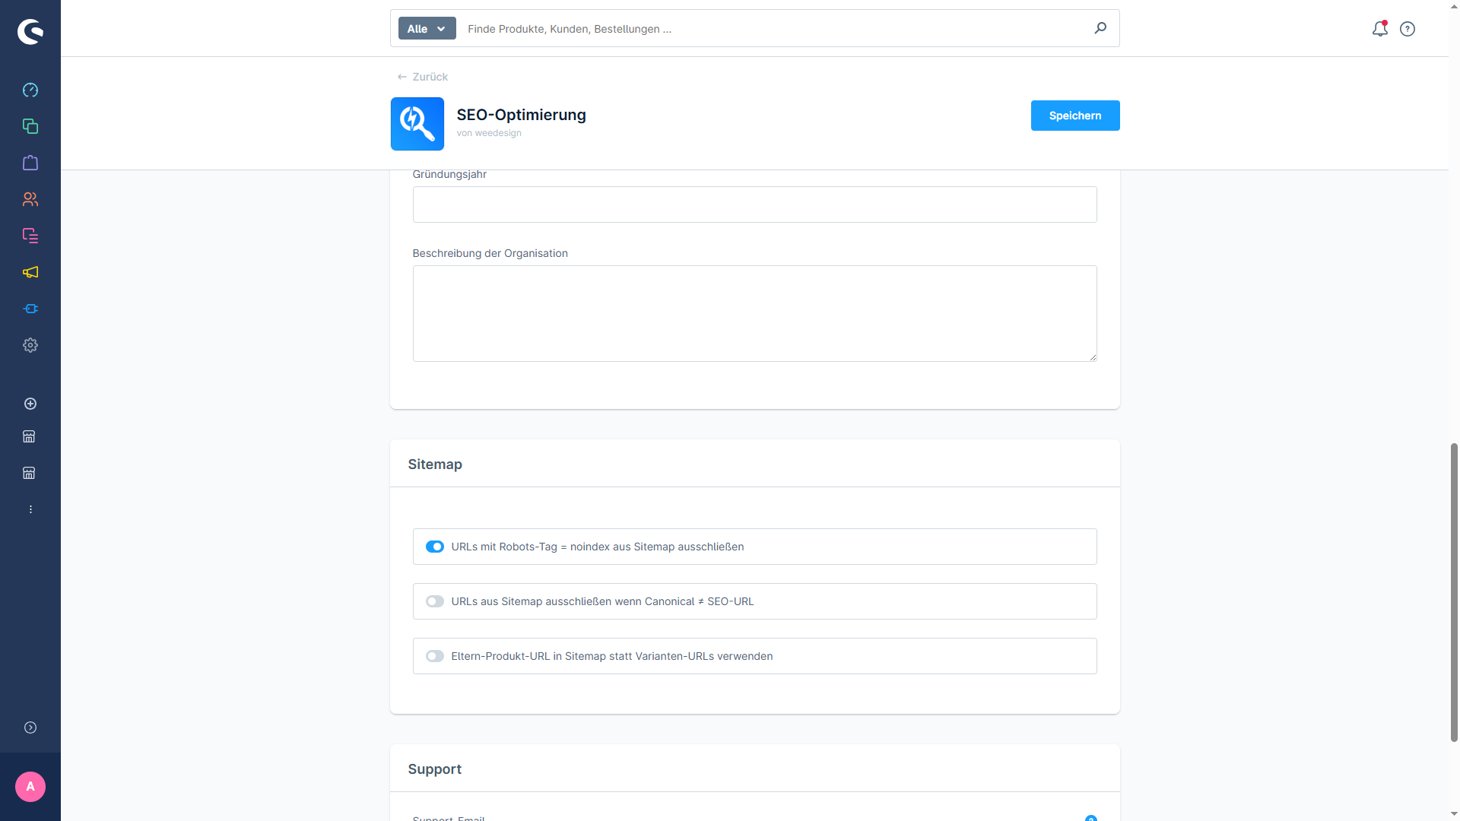Click inside the Gründungsjahr input field
The width and height of the screenshot is (1460, 821).
(754, 204)
